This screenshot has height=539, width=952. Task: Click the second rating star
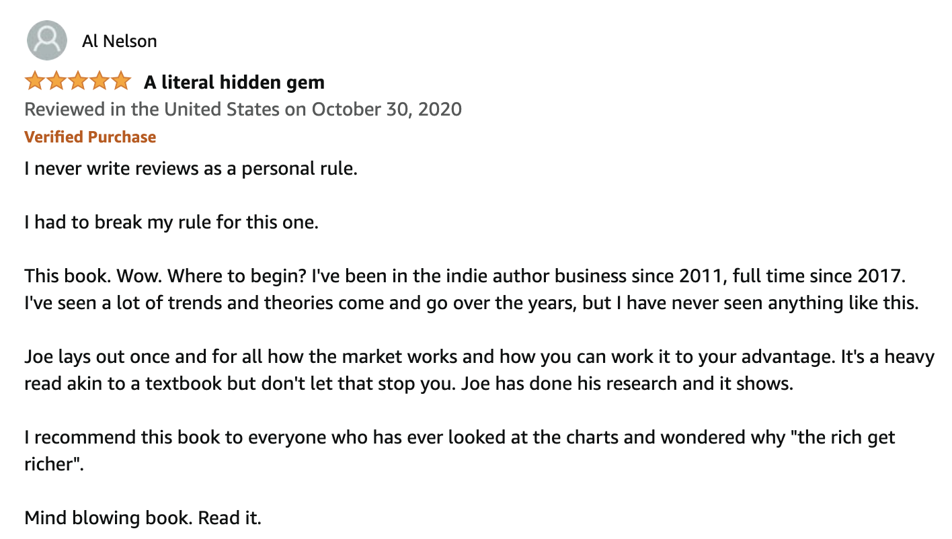56,82
